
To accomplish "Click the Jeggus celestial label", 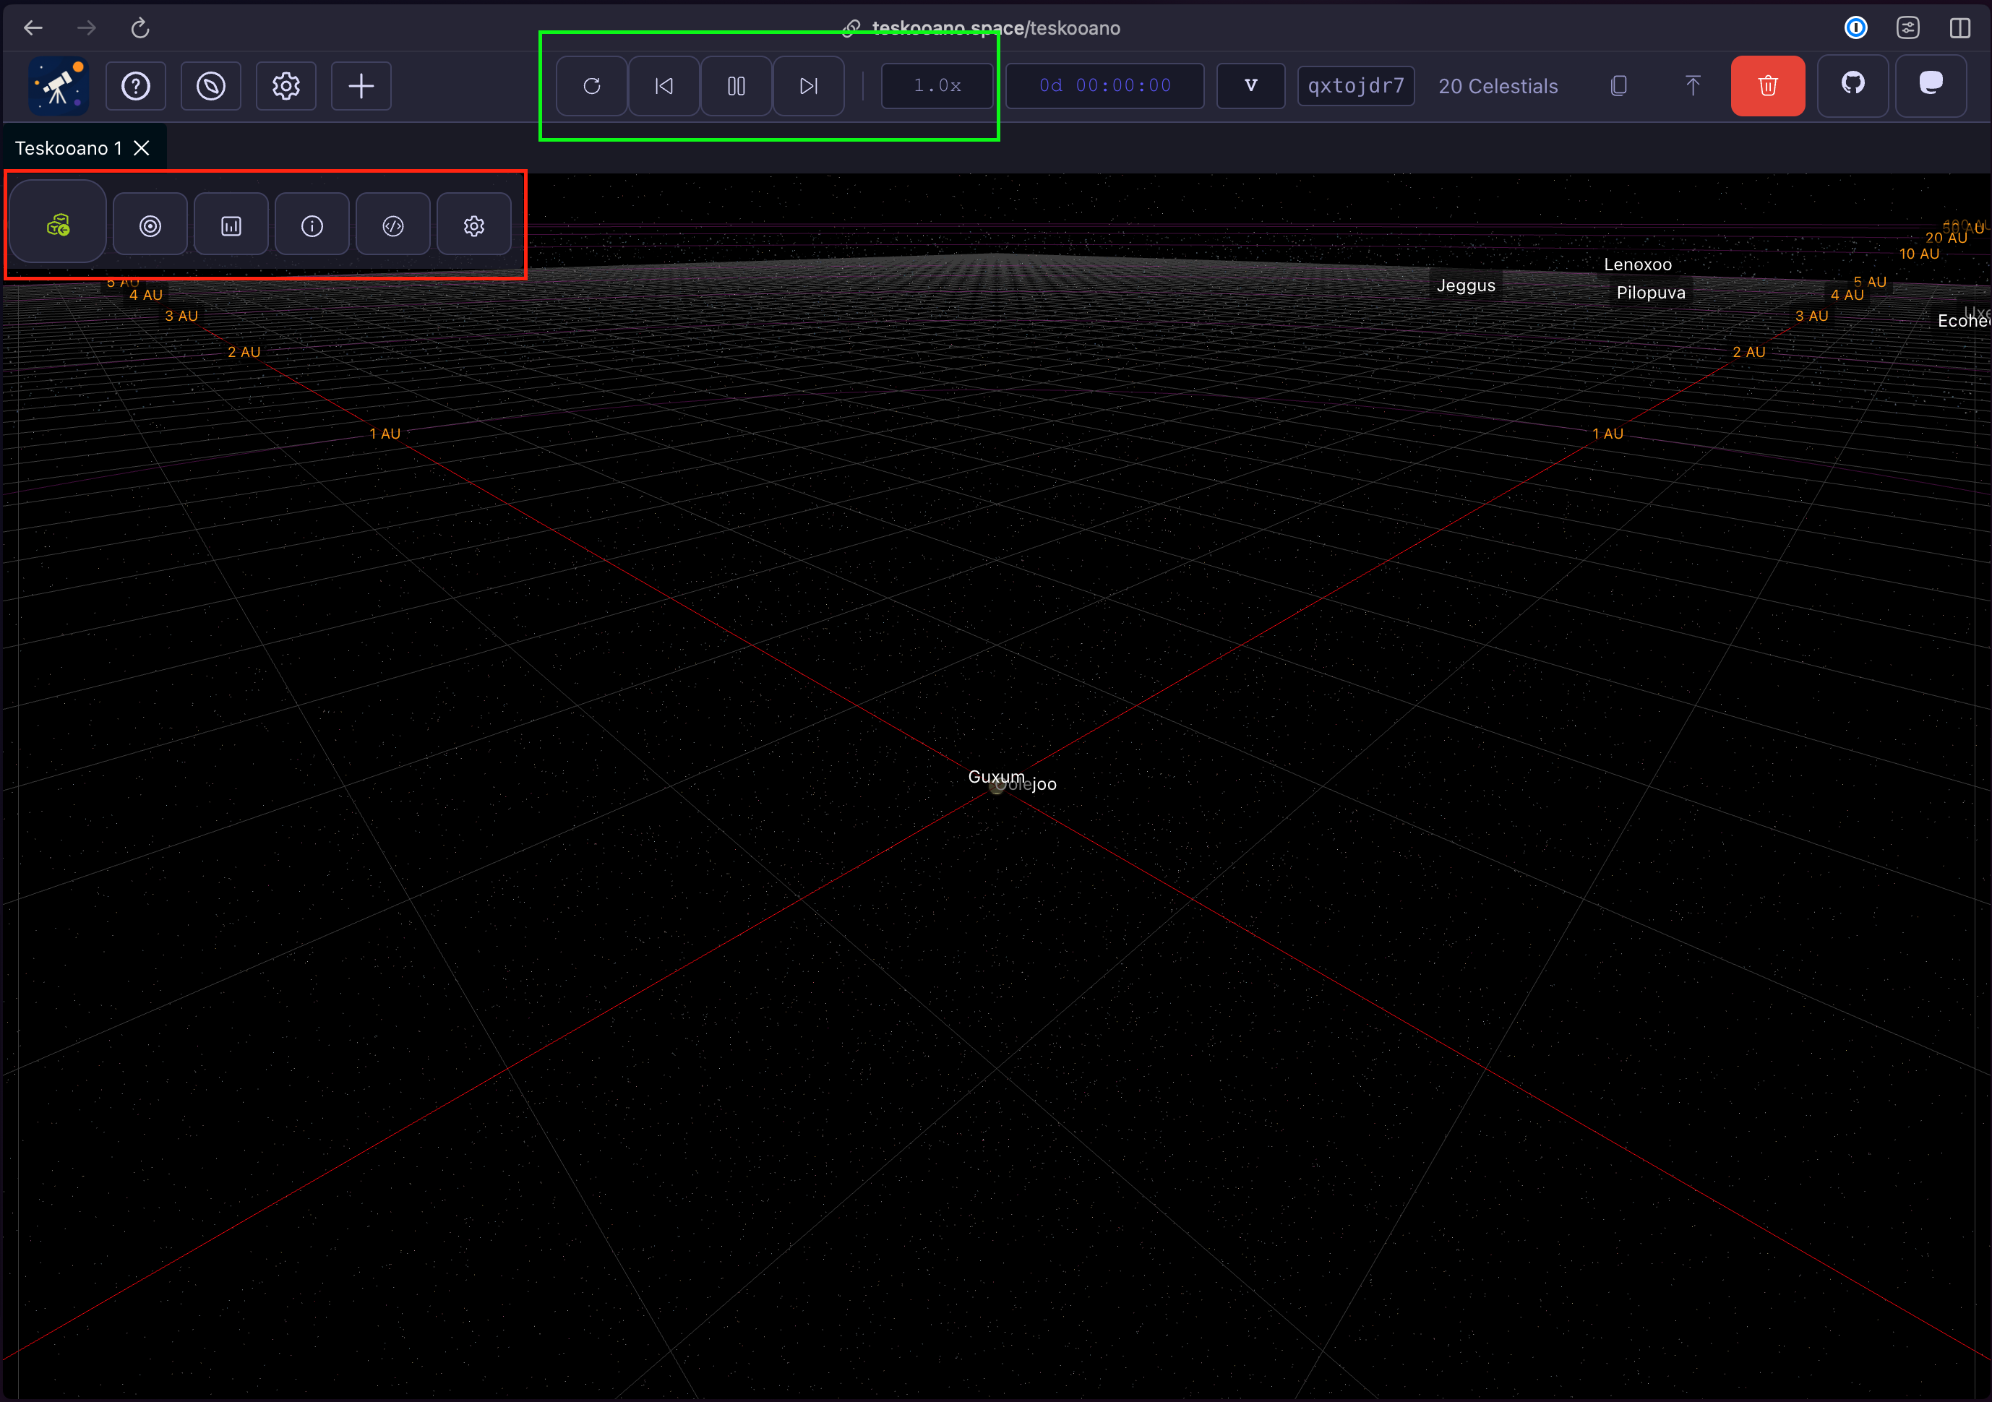I will click(x=1467, y=285).
